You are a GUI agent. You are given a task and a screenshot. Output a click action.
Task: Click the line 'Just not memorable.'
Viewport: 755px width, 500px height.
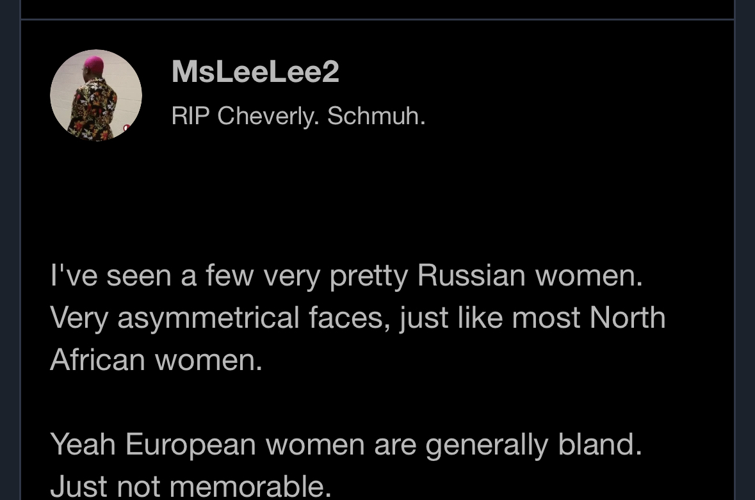[x=191, y=486]
